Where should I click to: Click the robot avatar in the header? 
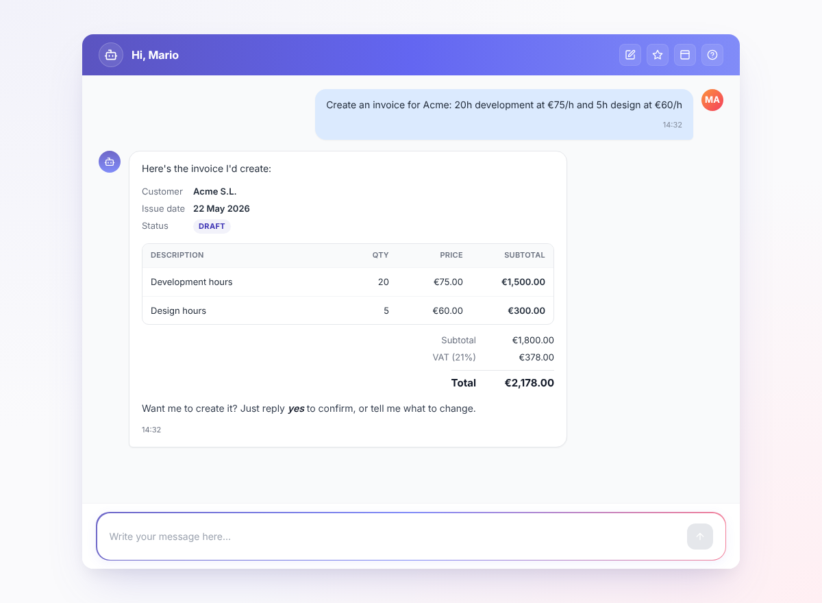[x=111, y=55]
